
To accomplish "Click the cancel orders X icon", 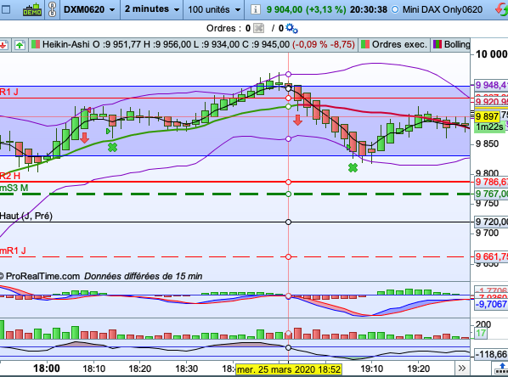I will click(x=258, y=29).
